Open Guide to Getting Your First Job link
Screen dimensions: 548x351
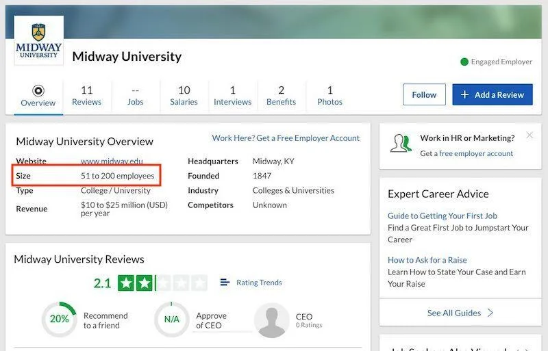pos(442,216)
